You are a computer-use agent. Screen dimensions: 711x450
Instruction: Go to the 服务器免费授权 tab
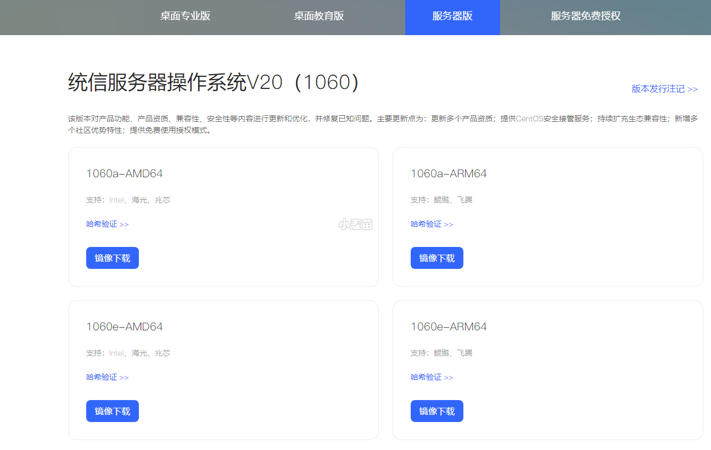585,16
